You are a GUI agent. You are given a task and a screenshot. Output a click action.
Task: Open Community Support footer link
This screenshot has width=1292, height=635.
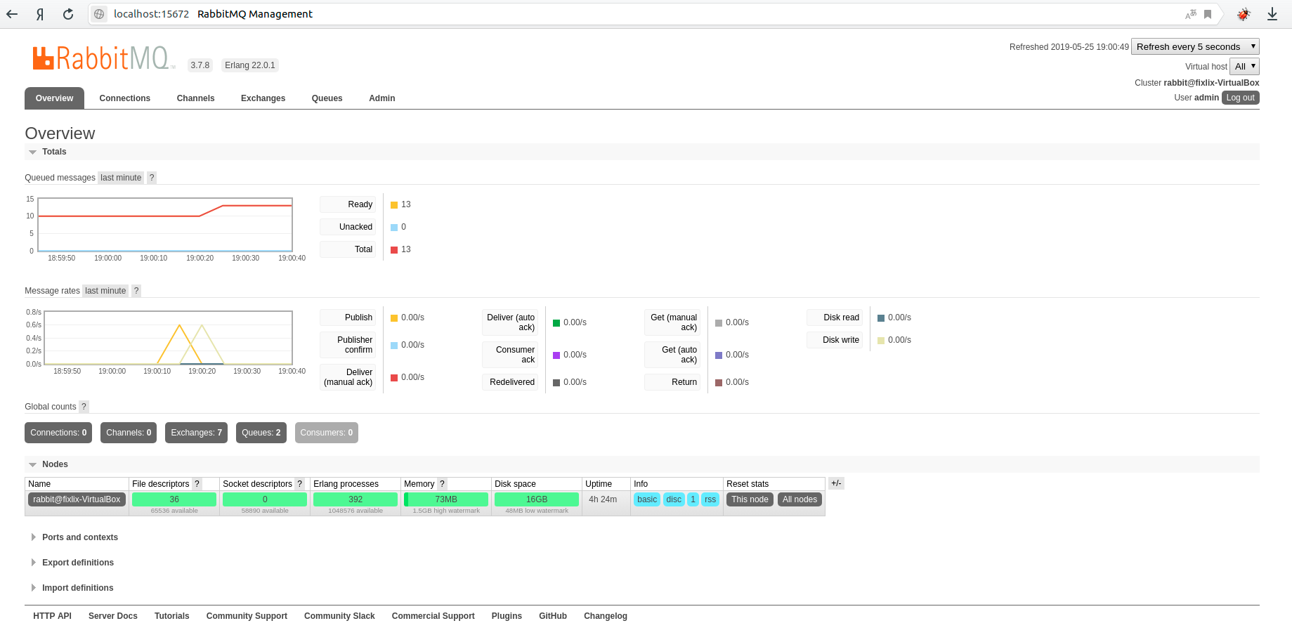click(247, 616)
